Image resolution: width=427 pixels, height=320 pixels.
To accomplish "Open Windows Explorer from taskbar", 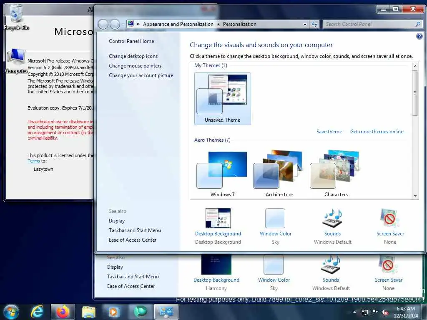I will 89,312.
